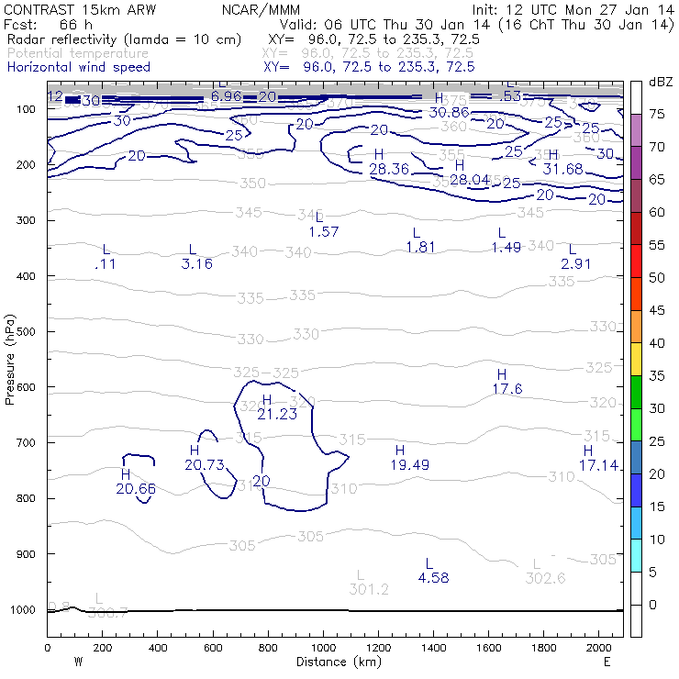679x679 pixels.
Task: Click the wind maximum value '17.6'
Action: 507,389
